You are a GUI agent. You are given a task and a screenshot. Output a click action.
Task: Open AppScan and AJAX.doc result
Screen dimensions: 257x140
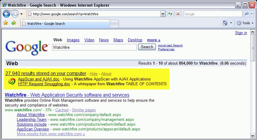click(39, 79)
